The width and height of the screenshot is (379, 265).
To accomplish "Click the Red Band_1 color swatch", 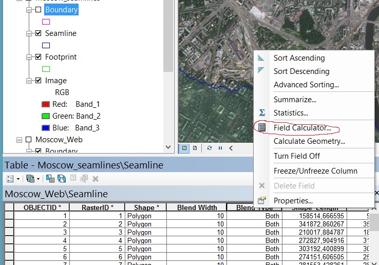I will click(46, 104).
